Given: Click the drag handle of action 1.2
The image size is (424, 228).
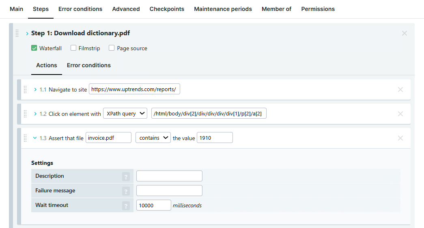Looking at the screenshot, I should [25, 114].
